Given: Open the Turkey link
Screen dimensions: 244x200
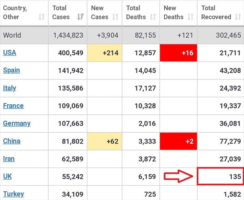Looking at the screenshot, I should (13, 194).
